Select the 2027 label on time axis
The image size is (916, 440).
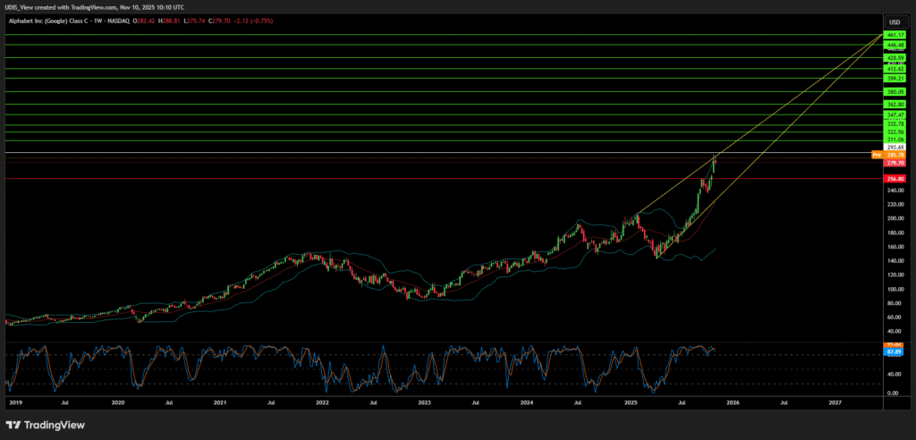coord(835,403)
